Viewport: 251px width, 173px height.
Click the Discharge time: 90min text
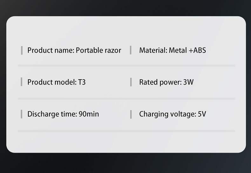(x=63, y=114)
